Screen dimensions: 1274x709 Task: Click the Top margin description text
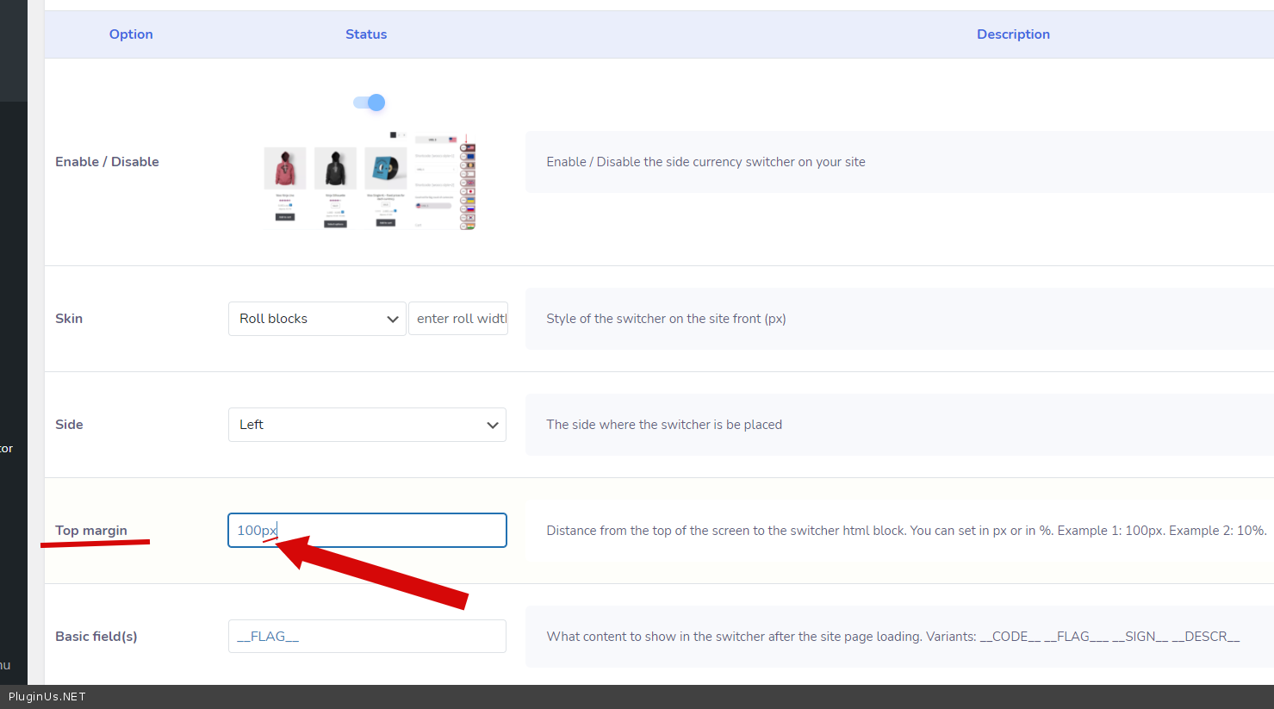pyautogui.click(x=906, y=531)
